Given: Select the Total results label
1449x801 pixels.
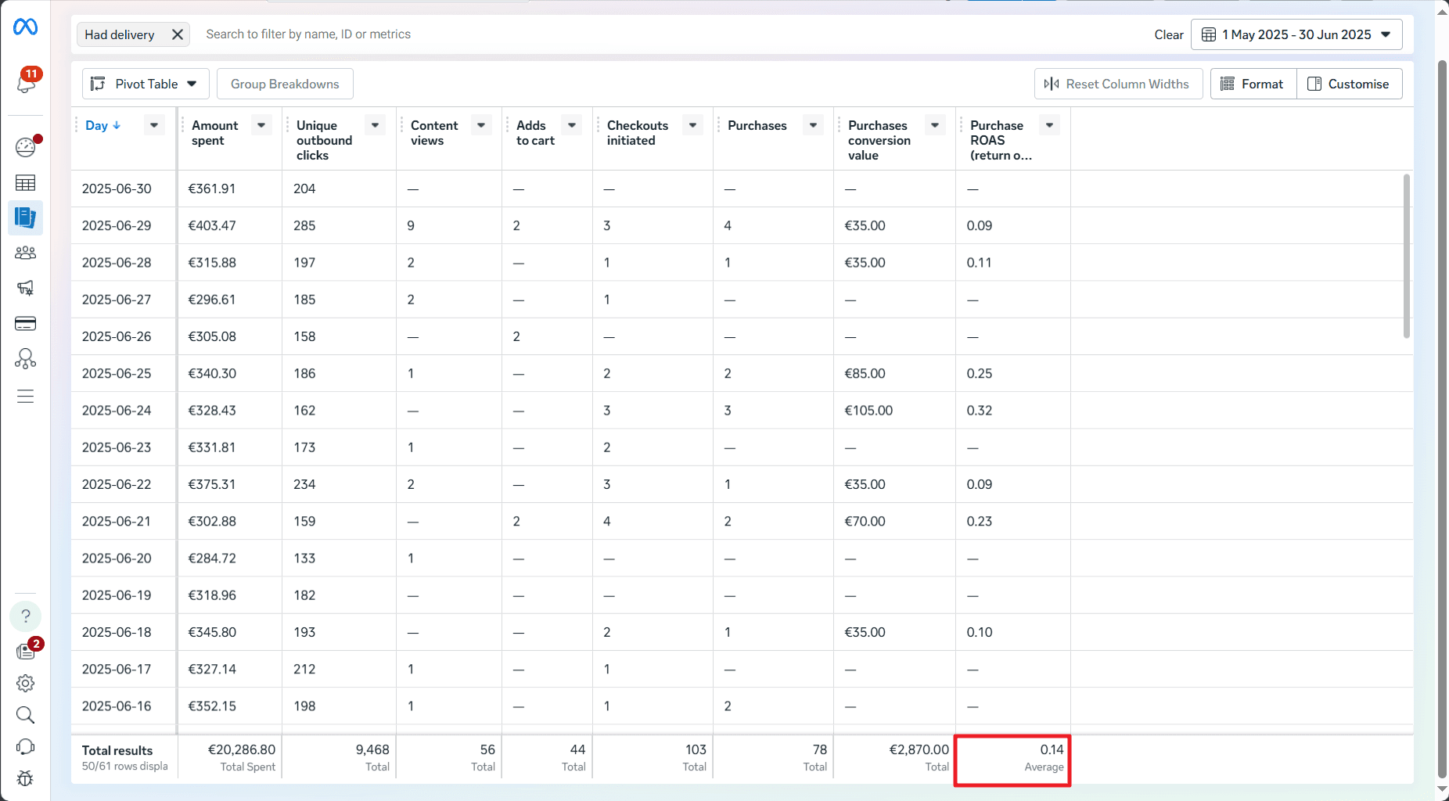Looking at the screenshot, I should tap(117, 750).
